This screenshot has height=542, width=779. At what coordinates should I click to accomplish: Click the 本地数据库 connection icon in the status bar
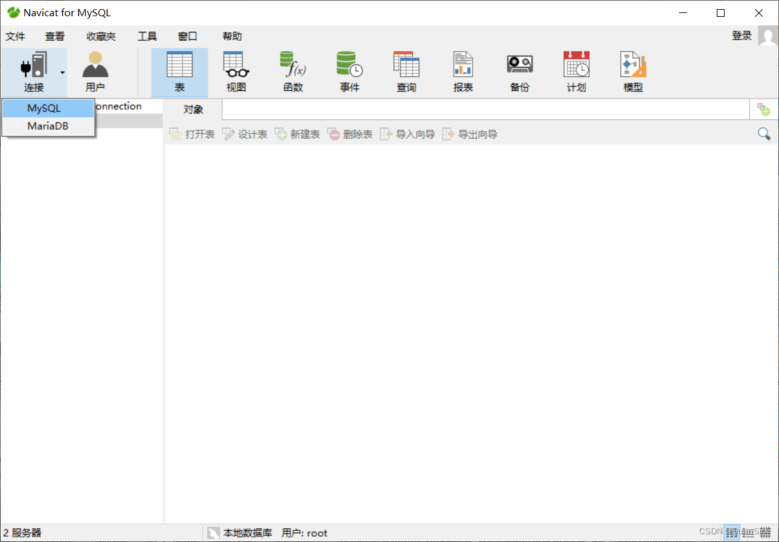[x=213, y=533]
